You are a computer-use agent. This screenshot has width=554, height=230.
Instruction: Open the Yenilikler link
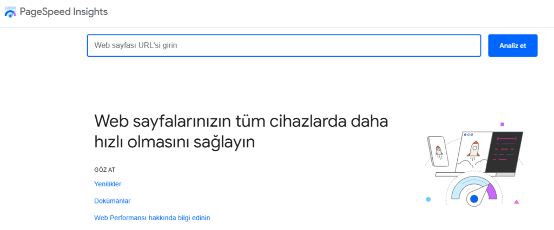click(x=108, y=184)
